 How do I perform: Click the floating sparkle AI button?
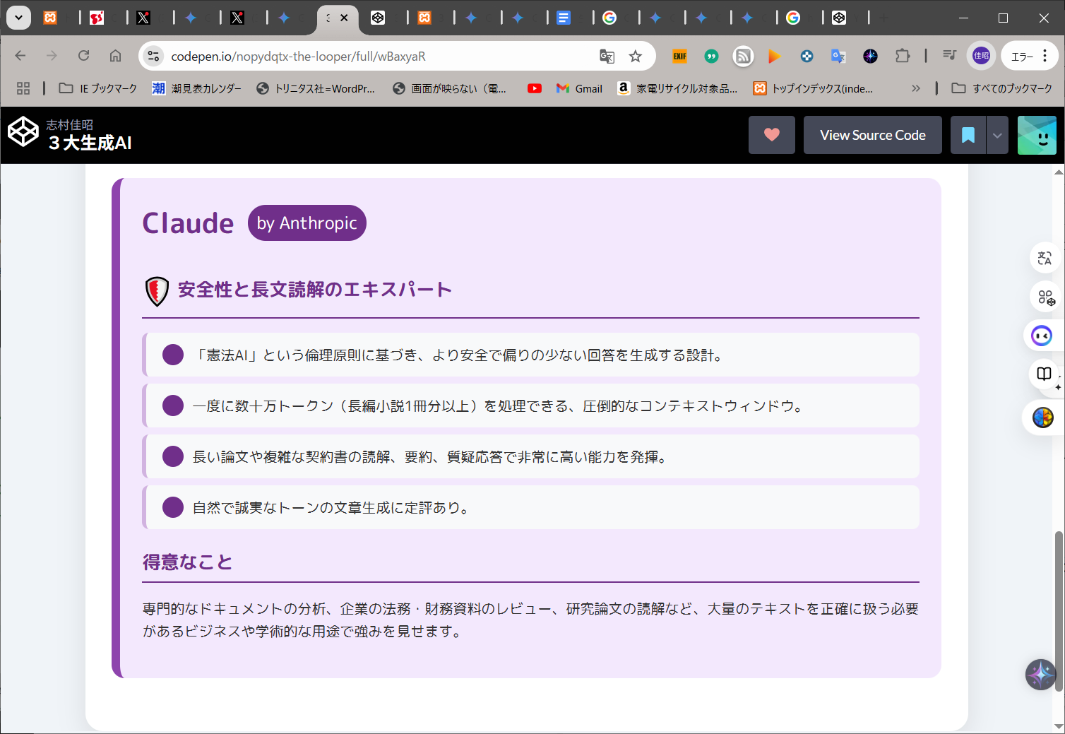(x=1040, y=675)
